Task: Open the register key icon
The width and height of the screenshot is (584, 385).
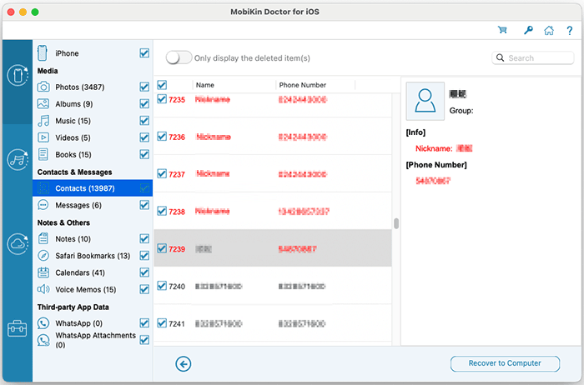Action: click(x=526, y=31)
